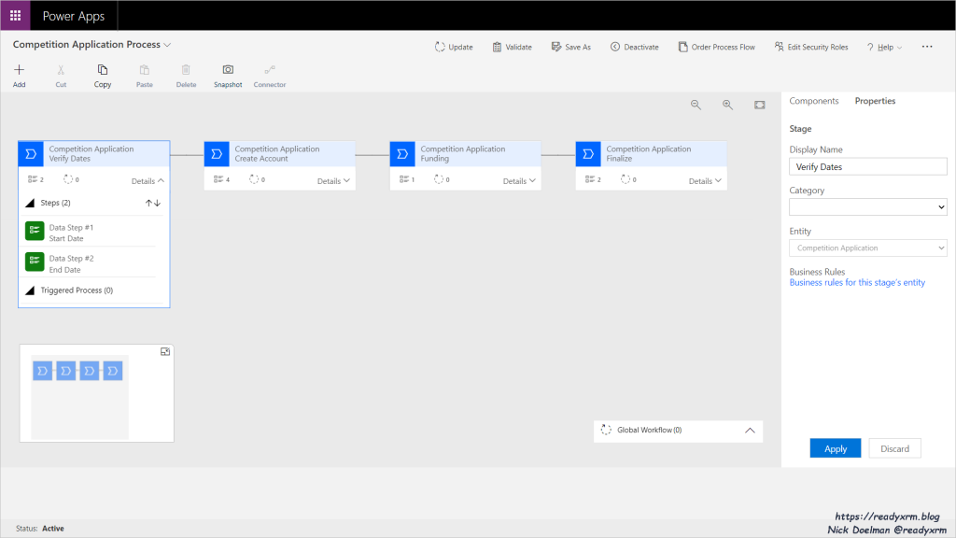Viewport: 956px width, 538px height.
Task: Click the Copy toolbar icon
Action: [103, 70]
